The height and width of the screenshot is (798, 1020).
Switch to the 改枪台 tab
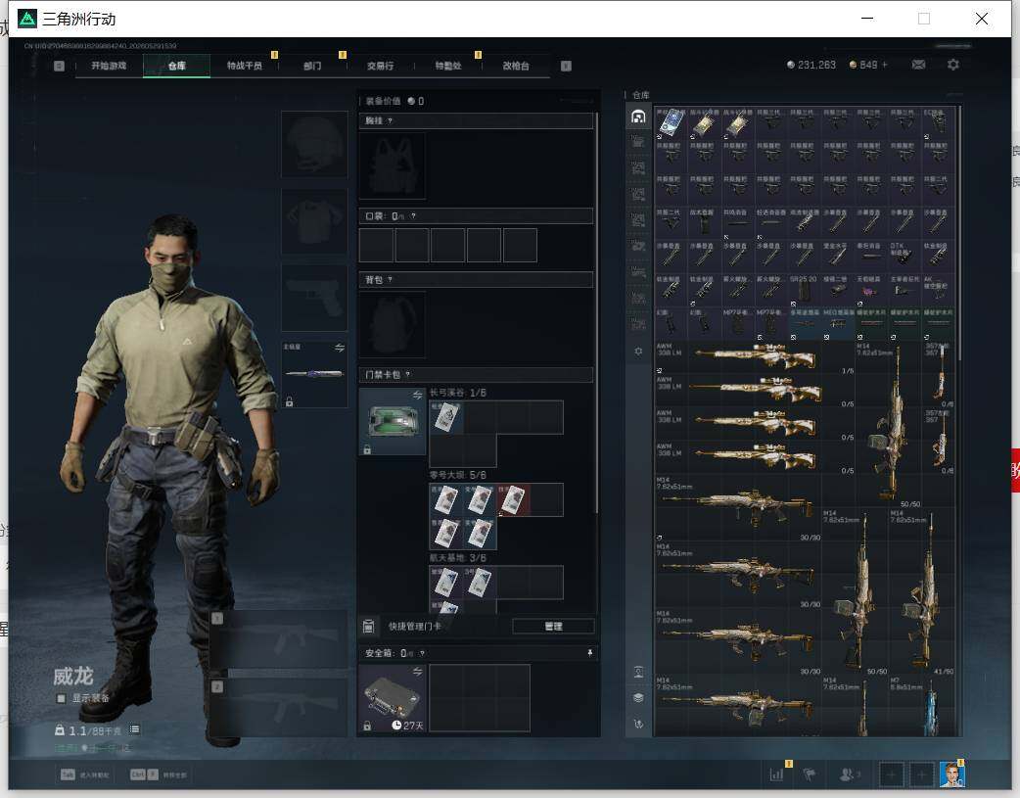coord(516,66)
